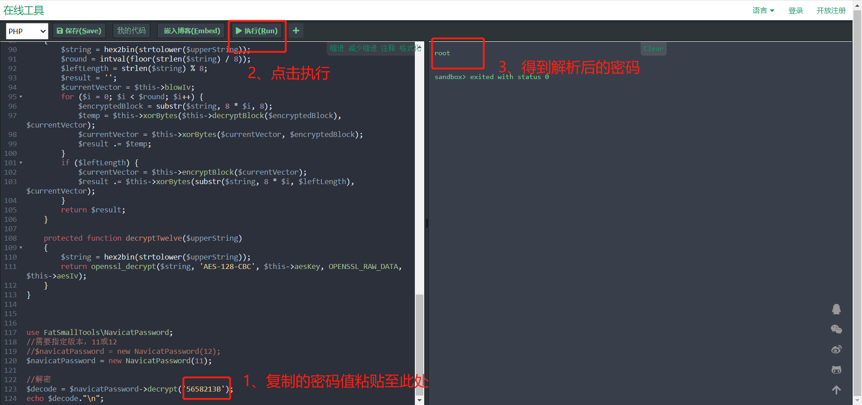Click 'use FatSmallTools\NavicatPassword;' line

(x=100, y=333)
